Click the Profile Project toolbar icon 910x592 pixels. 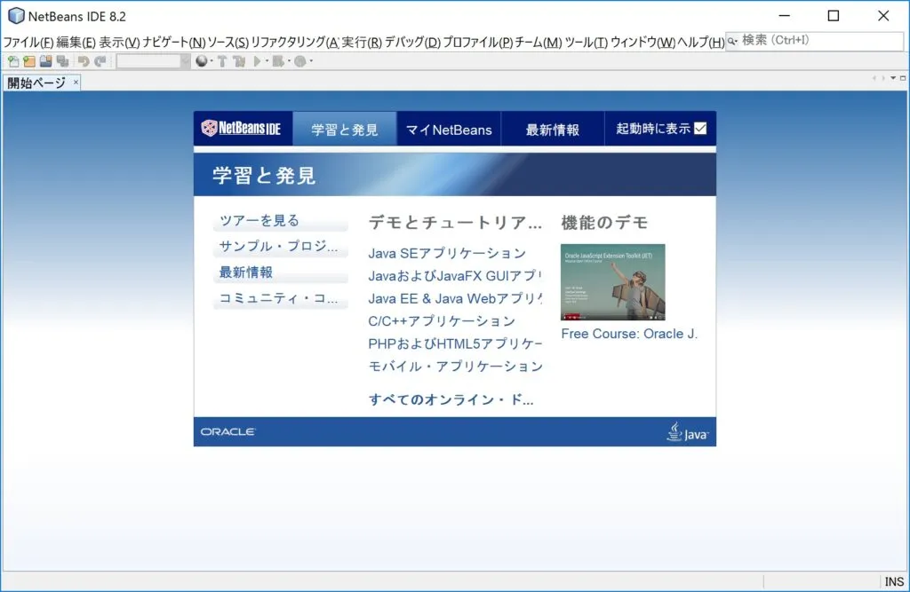[299, 61]
